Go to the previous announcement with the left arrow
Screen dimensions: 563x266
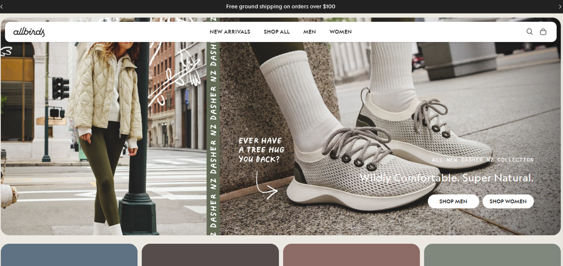coord(2,6)
